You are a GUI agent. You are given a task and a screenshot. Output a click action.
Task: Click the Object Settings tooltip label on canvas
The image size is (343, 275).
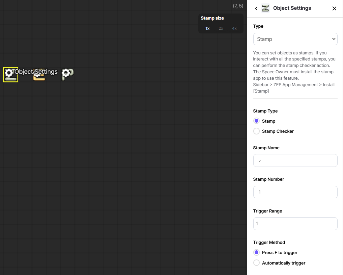click(36, 72)
